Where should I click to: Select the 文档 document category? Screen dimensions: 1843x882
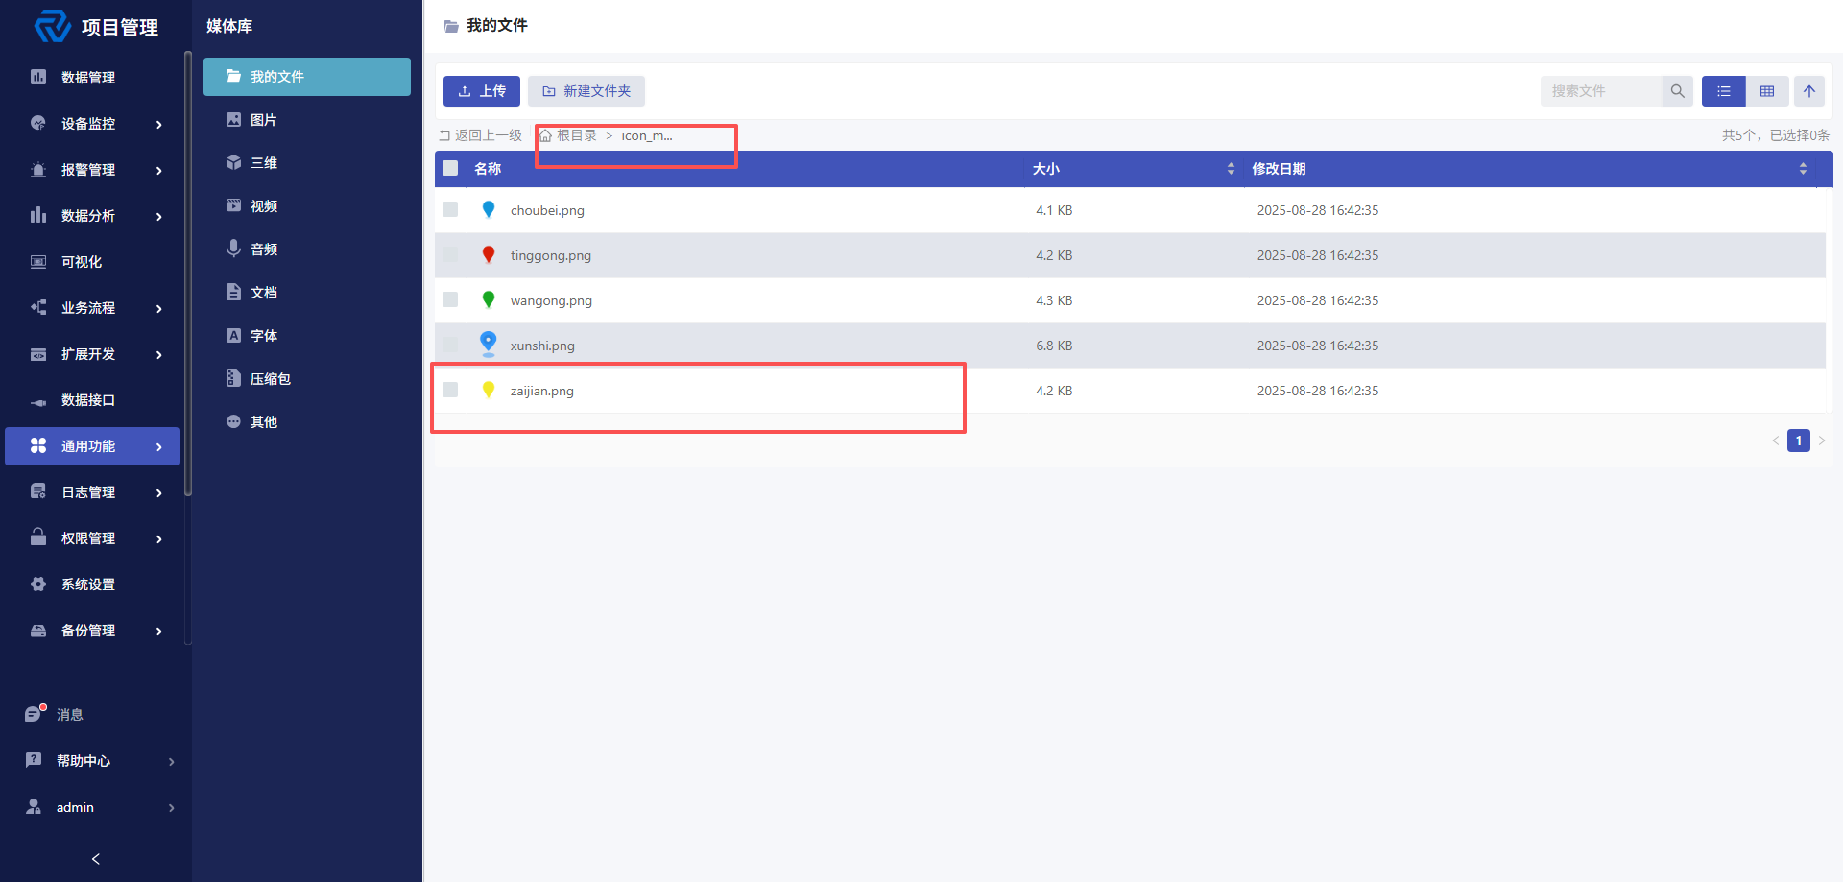coord(307,293)
